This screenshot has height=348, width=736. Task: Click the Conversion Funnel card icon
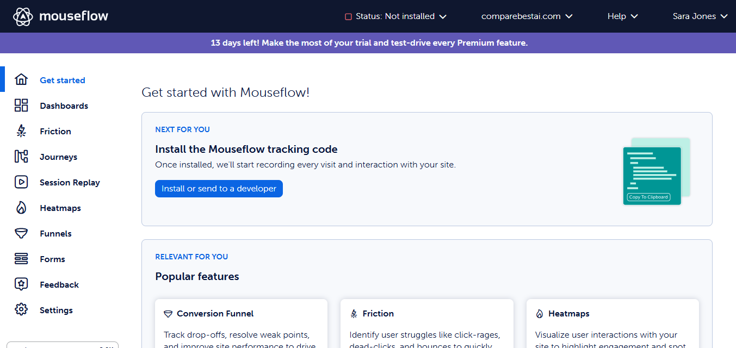[x=168, y=314]
